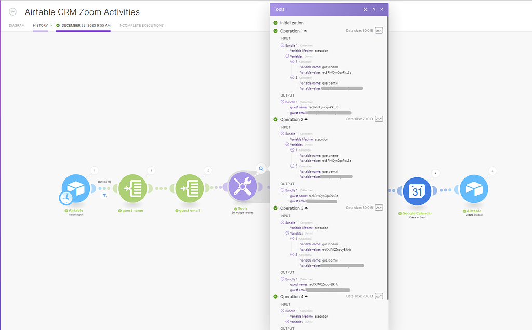532x330 pixels.
Task: Click the green status check next to Operation 4
Action: (275, 296)
